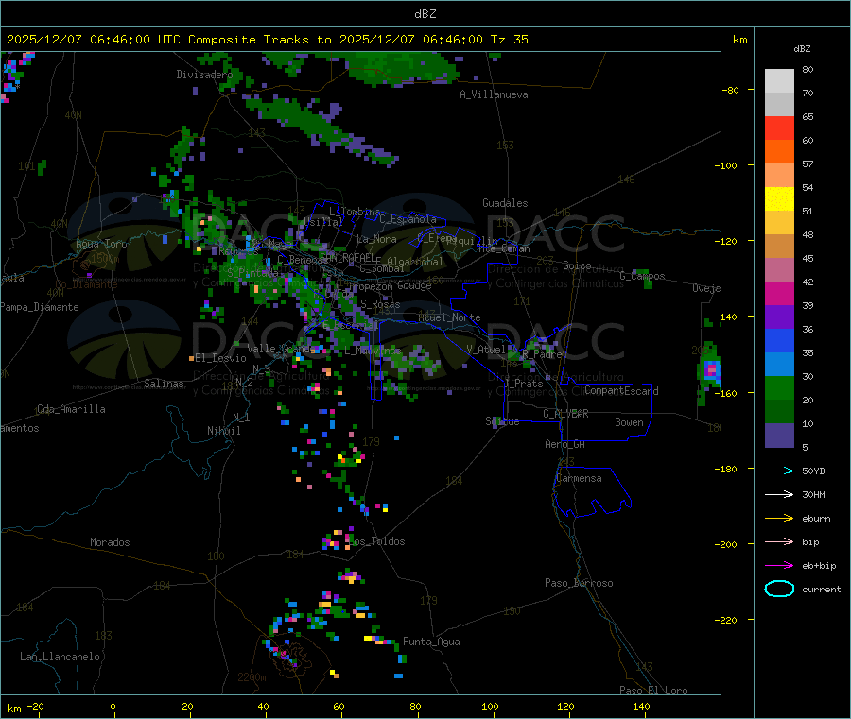851x719 pixels.
Task: Click the 'La_Nora' map label
Action: coord(376,239)
